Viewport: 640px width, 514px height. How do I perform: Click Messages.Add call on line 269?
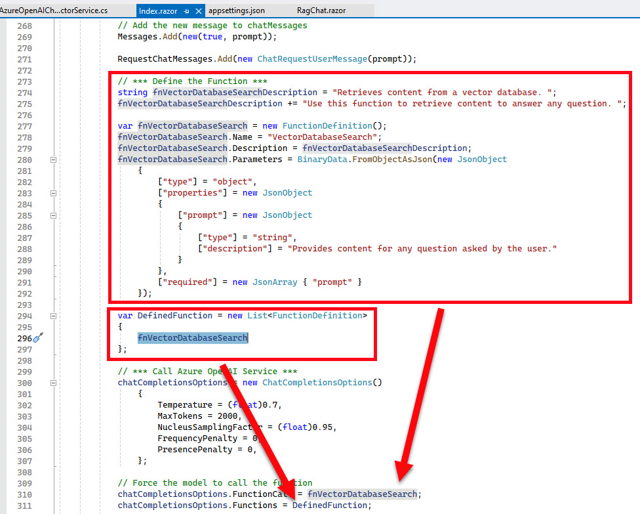[x=197, y=37]
